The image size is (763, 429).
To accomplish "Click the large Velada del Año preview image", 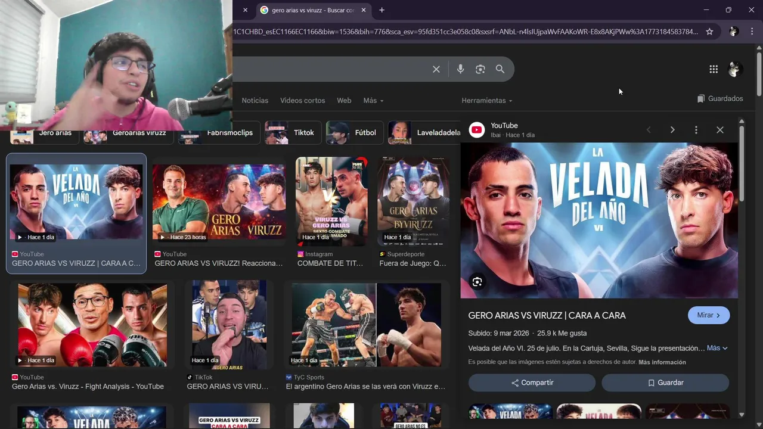I will (599, 220).
